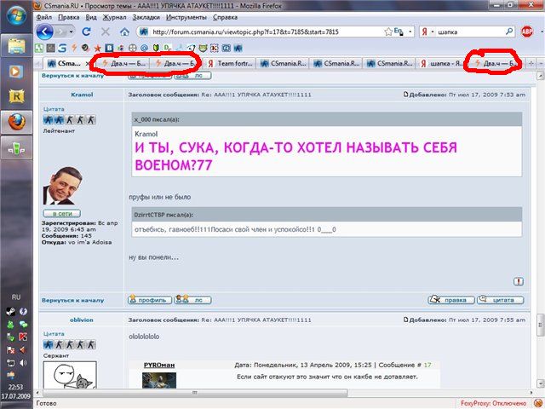The width and height of the screenshot is (545, 409).
Task: Close the active CSma... tab
Action: tap(88, 64)
